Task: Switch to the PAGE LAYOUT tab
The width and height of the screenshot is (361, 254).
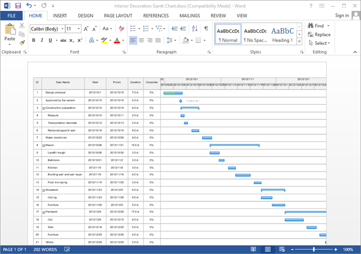Action: 119,16
